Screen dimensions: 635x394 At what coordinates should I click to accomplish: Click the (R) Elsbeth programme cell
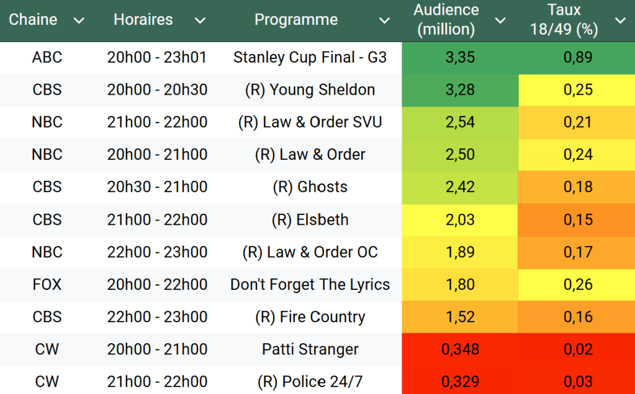tap(310, 219)
